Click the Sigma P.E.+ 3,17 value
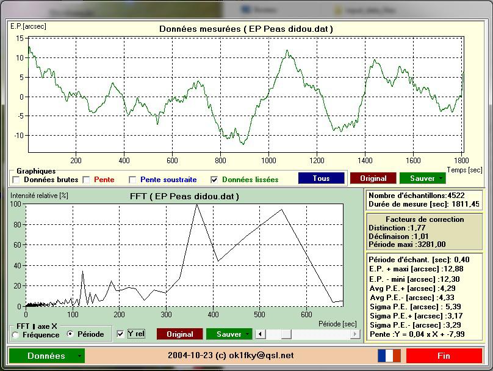The height and width of the screenshot is (371, 493). pos(416,316)
